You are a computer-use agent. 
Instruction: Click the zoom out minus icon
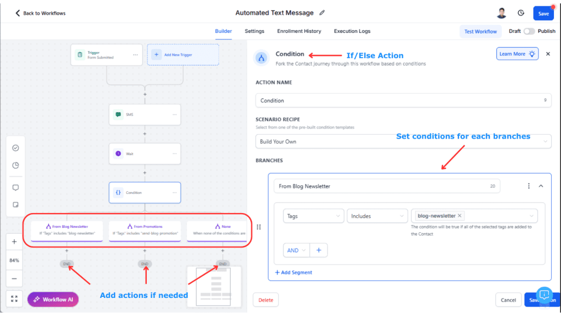pos(14,279)
